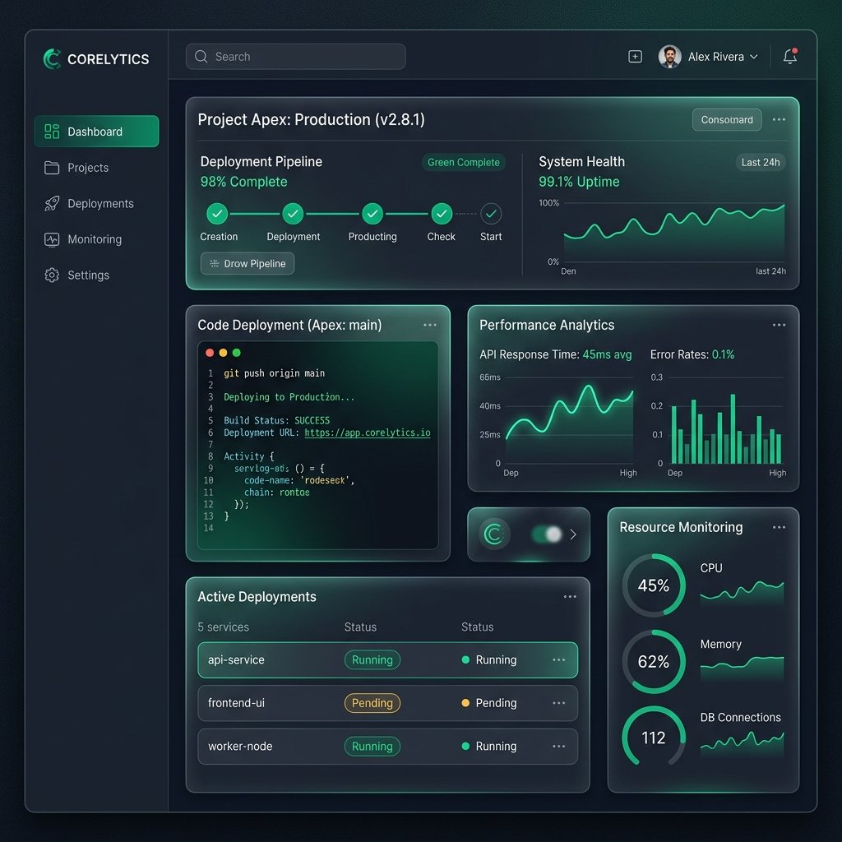Click the unfinished Start pipeline step circle
The image size is (842, 842).
(491, 214)
